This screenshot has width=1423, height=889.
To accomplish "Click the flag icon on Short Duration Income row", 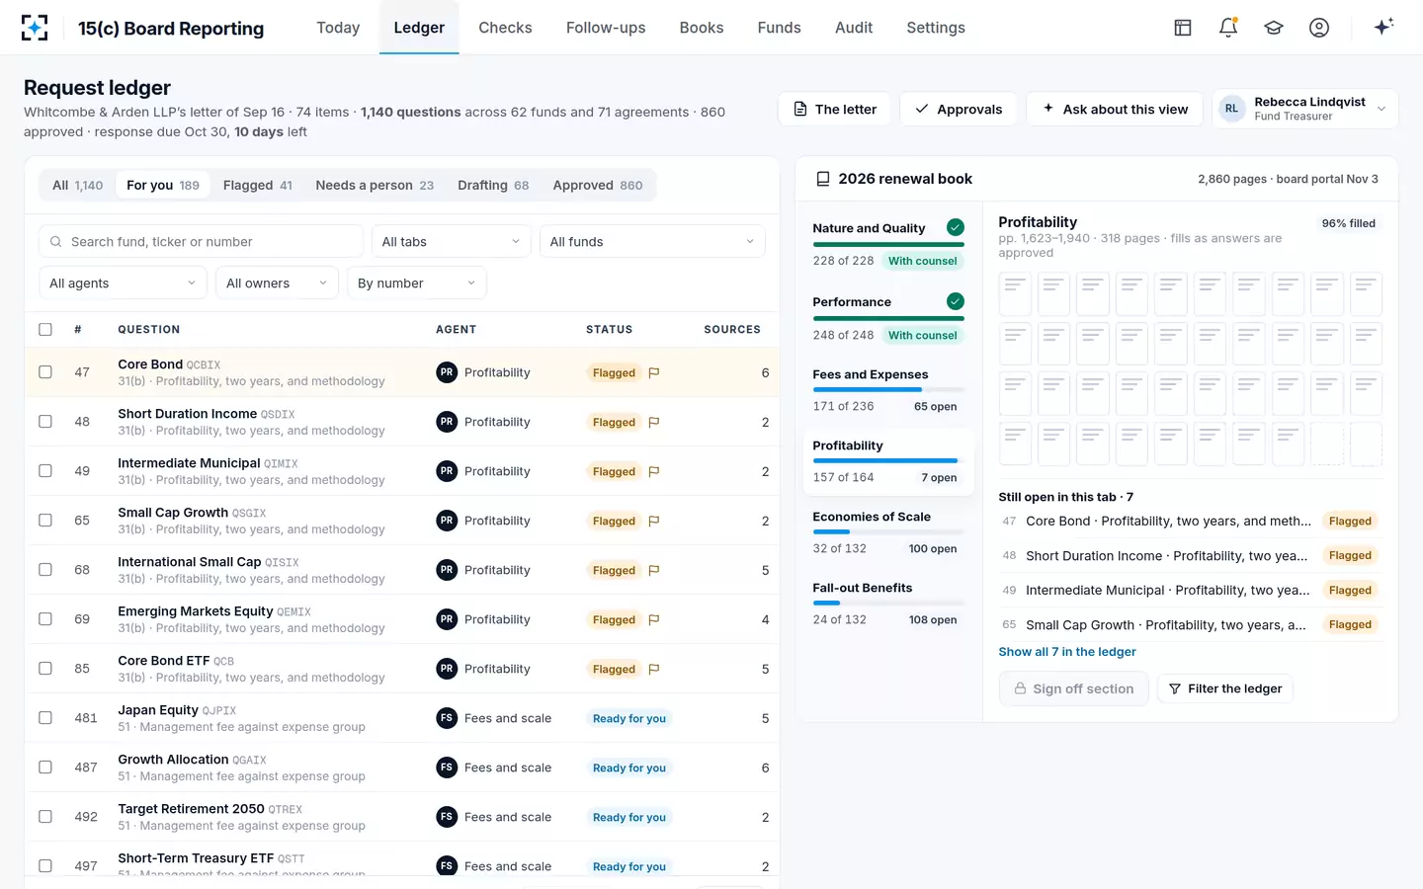I will click(x=654, y=422).
